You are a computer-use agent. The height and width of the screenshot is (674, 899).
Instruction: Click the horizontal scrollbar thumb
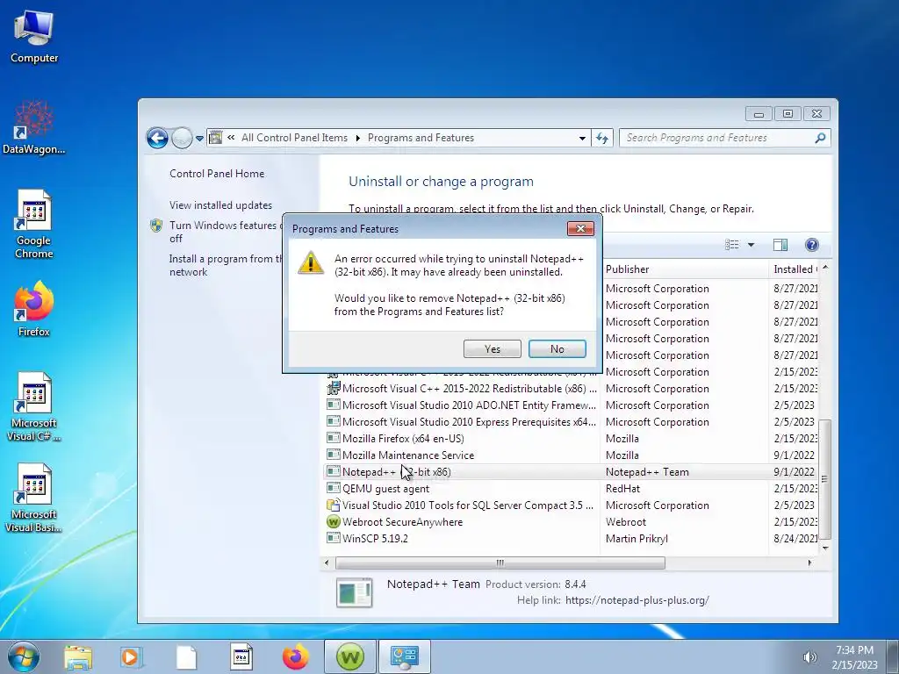[x=500, y=563]
